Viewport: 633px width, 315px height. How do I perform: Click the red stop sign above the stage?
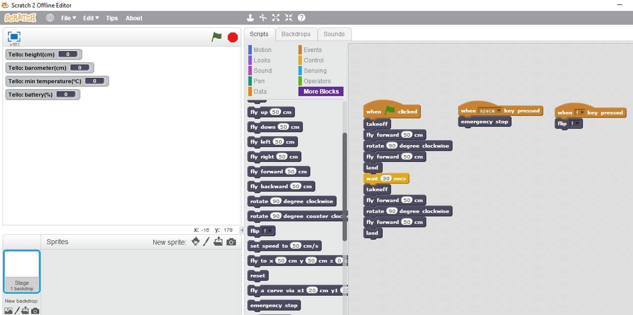[232, 37]
